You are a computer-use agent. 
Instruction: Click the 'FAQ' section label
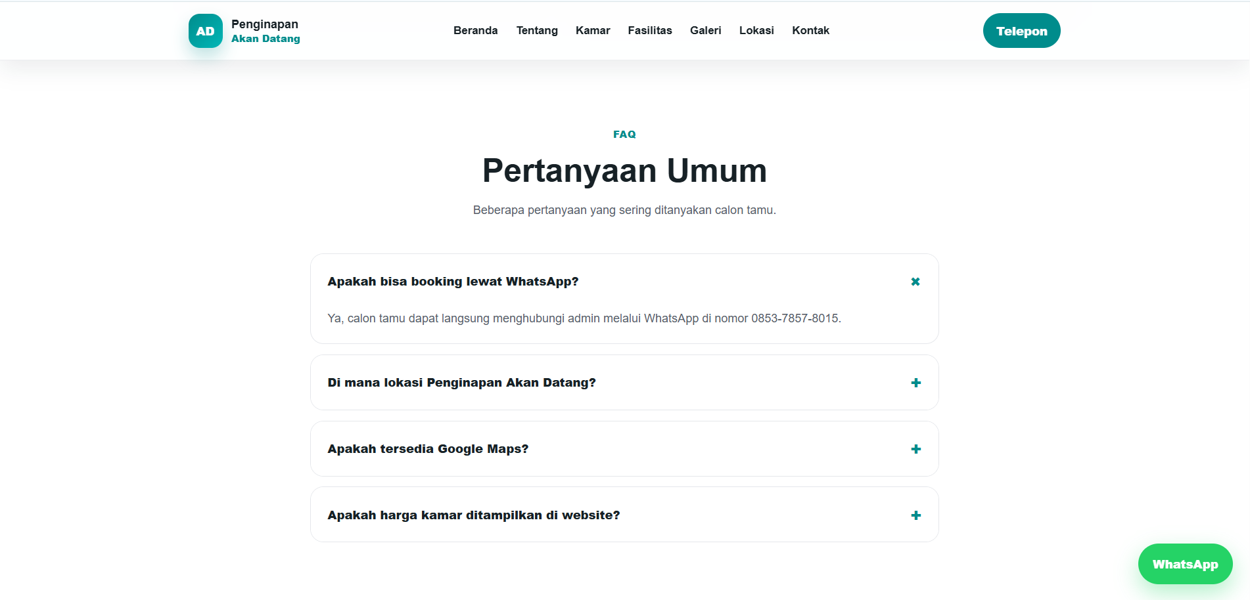point(624,134)
